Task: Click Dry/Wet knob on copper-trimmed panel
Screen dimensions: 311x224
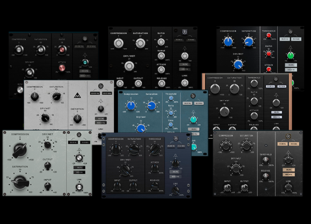Action: coord(225,111)
